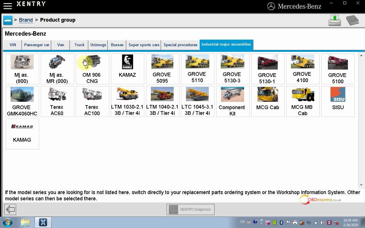Click the XENTRY Diagnosis button
The width and height of the screenshot is (365, 228).
(x=190, y=209)
